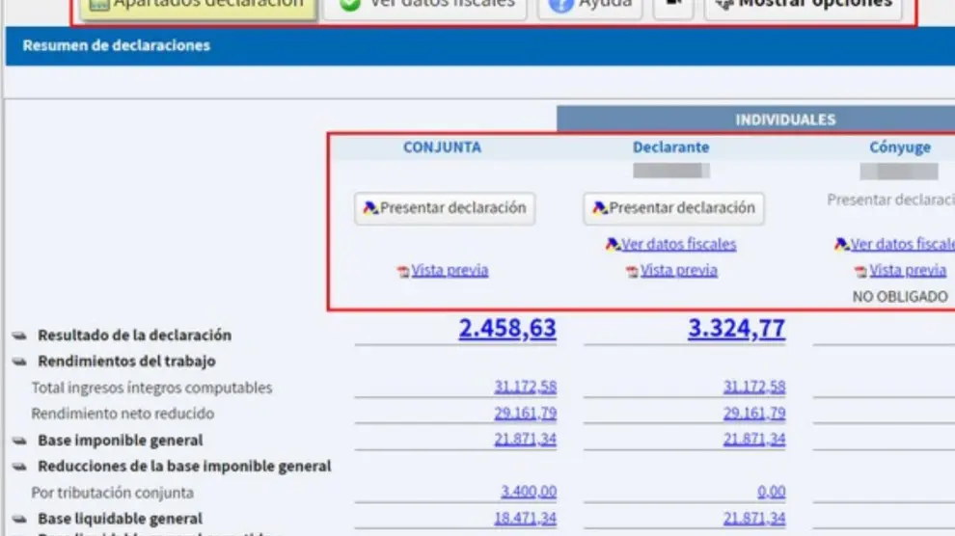Viewport: 955px width, 536px height.
Task: Open Ayuda with the blue question icon
Action: coord(589,5)
